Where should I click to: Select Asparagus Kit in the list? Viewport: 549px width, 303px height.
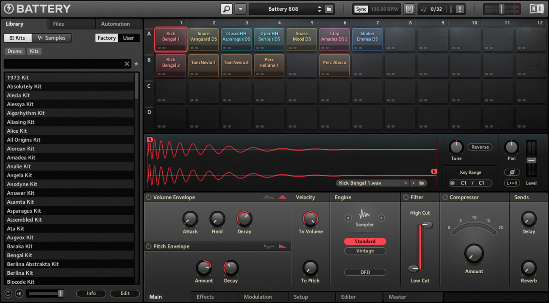[x=69, y=211]
